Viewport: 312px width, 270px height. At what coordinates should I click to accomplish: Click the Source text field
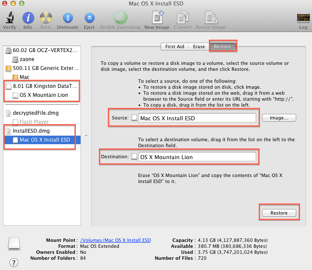(x=197, y=118)
